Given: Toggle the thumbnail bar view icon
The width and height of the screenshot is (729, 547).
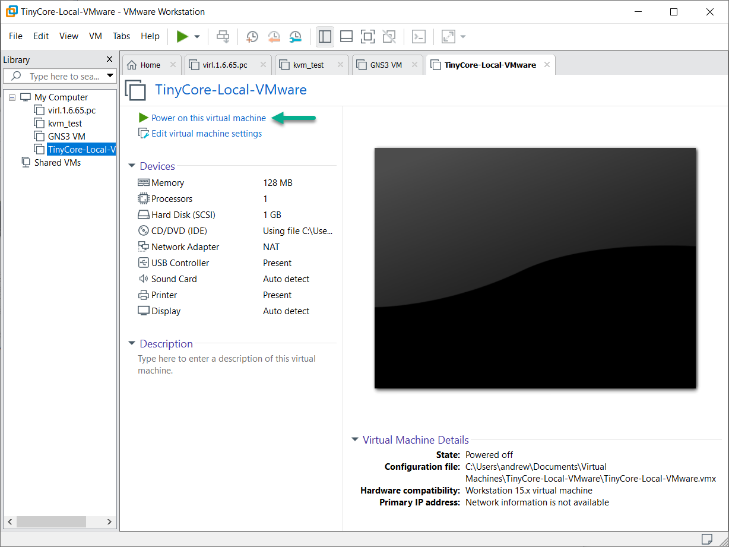Looking at the screenshot, I should click(x=346, y=36).
